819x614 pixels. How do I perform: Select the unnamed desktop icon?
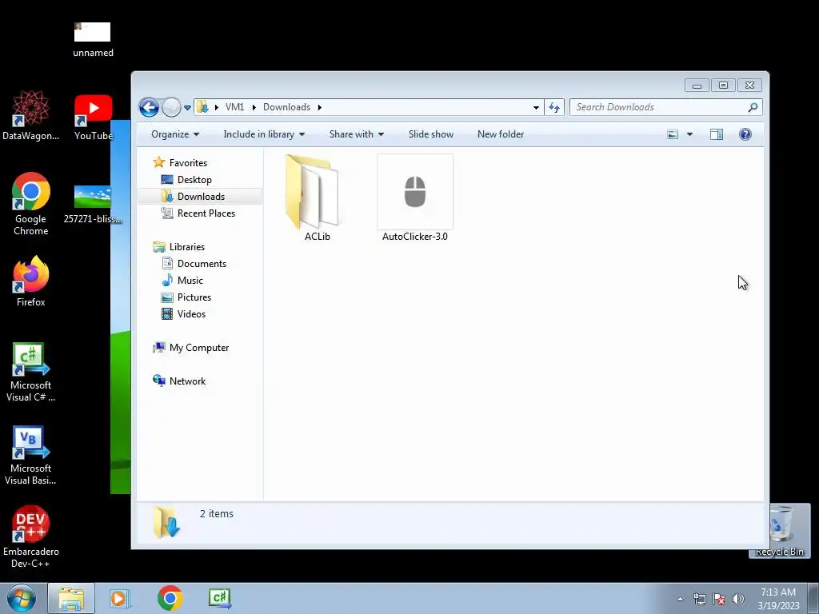click(93, 40)
